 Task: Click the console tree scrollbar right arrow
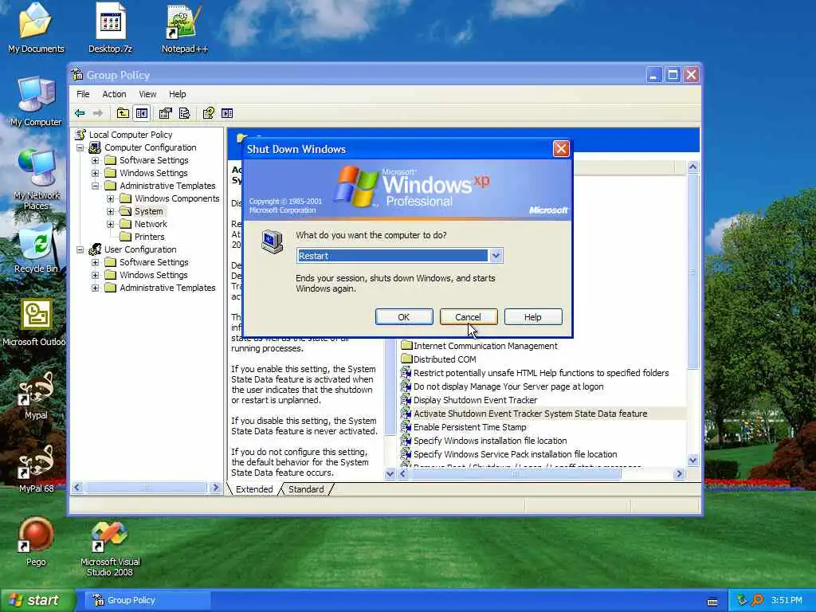click(215, 488)
